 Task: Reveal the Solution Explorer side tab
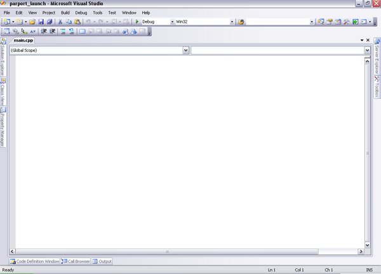[x=3, y=57]
